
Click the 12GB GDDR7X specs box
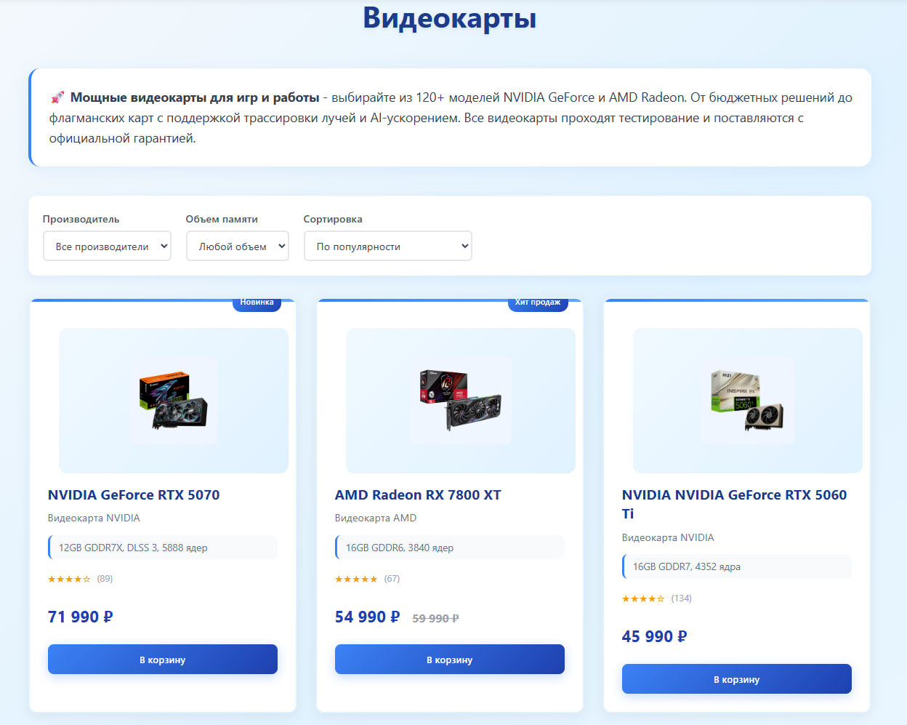click(x=163, y=548)
